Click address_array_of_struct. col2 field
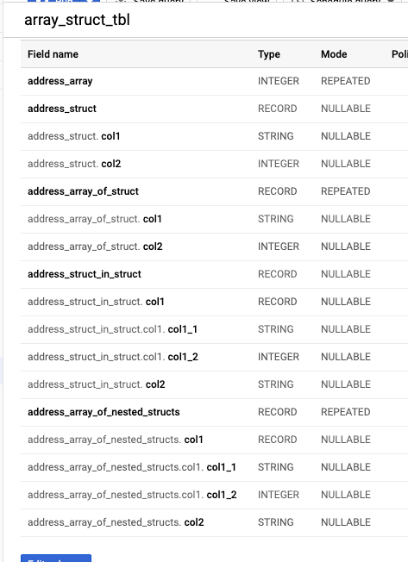Image resolution: width=408 pixels, height=562 pixels. 95,247
